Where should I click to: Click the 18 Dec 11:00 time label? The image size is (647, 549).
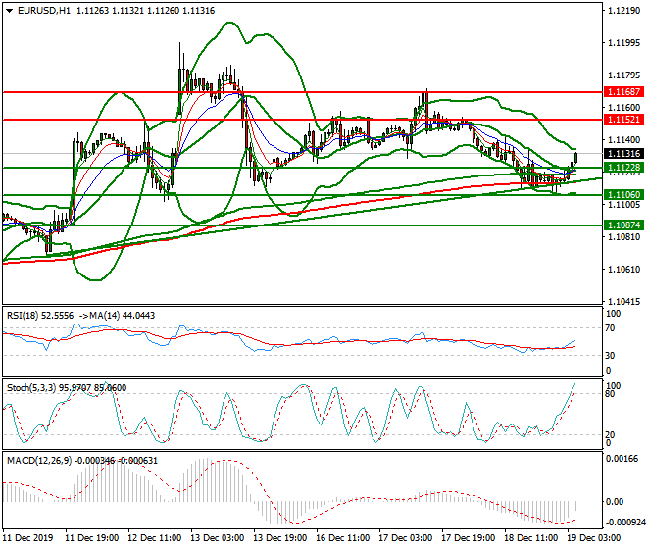[530, 538]
